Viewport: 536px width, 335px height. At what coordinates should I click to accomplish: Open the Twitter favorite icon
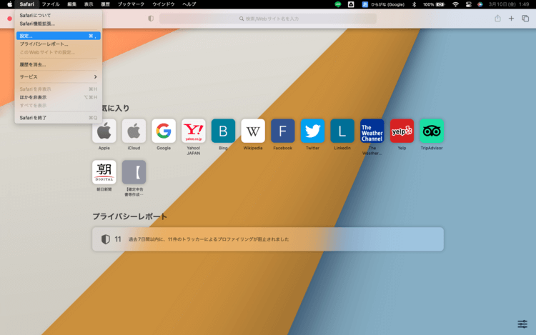(312, 131)
